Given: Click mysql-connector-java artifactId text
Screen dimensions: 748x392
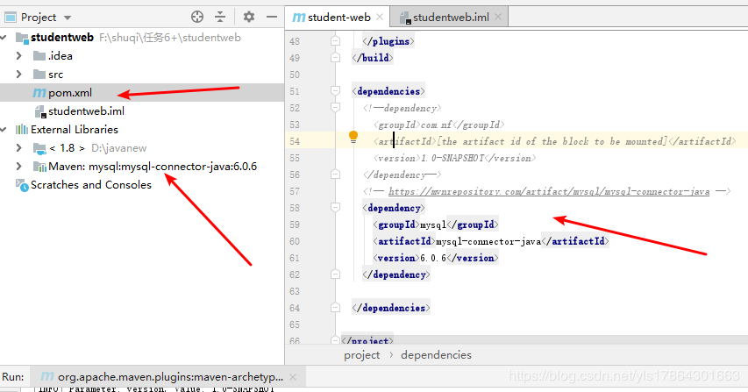Looking at the screenshot, I should pyautogui.click(x=488, y=241).
